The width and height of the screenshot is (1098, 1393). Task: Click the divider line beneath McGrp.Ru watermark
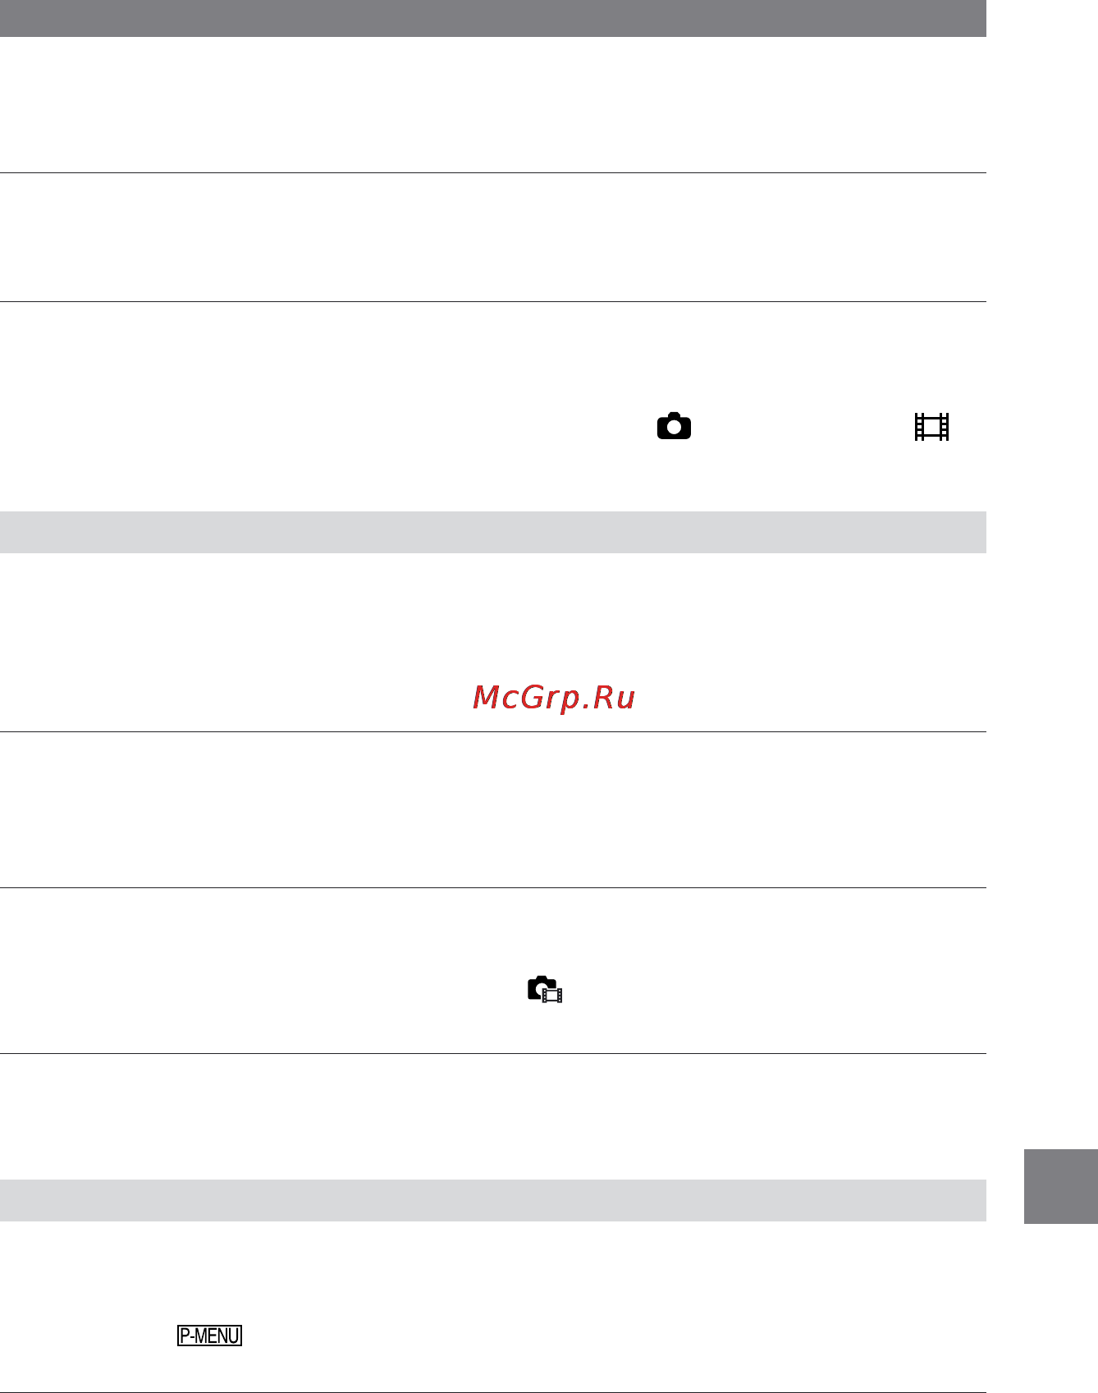coord(492,731)
